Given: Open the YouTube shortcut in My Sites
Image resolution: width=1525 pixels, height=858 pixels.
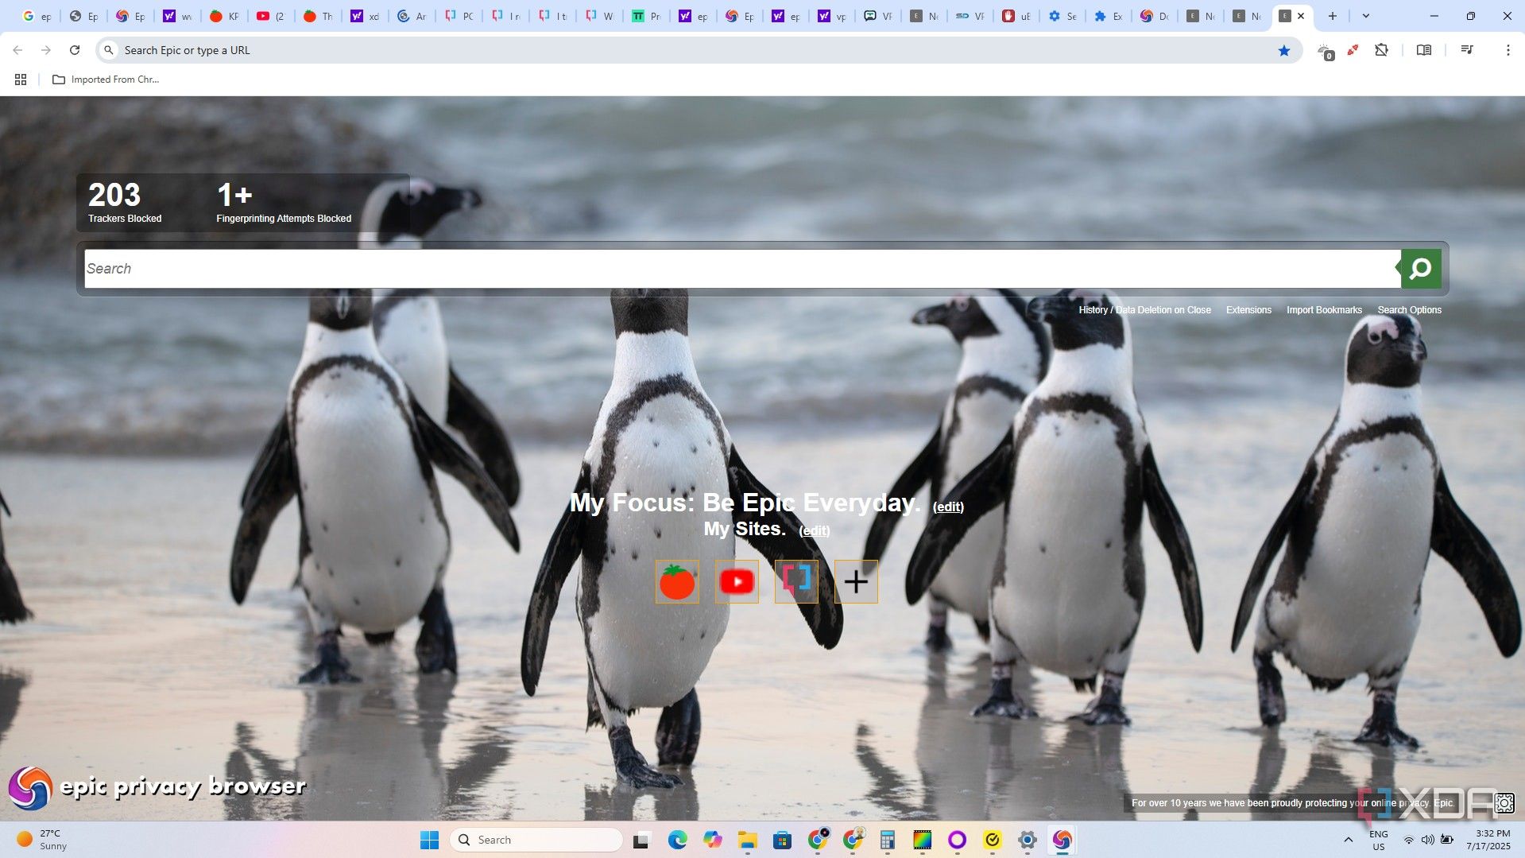Looking at the screenshot, I should click(737, 581).
